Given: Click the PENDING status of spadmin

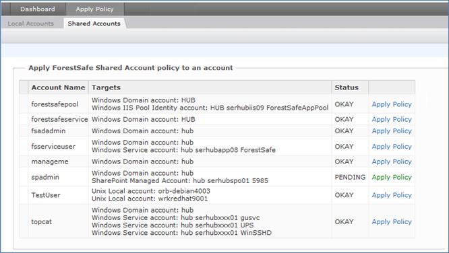Looking at the screenshot, I should tap(350, 177).
